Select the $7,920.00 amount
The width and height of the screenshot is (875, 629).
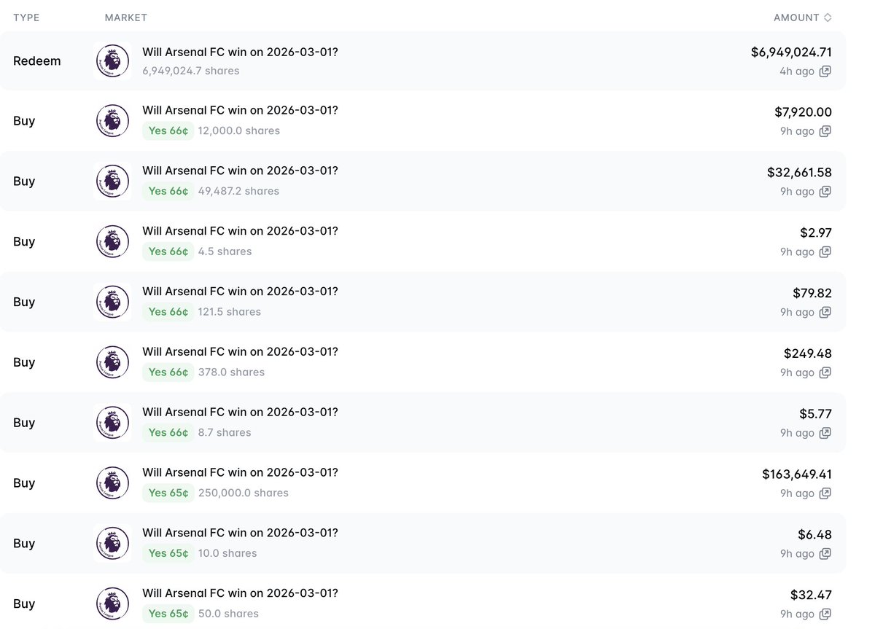[803, 112]
